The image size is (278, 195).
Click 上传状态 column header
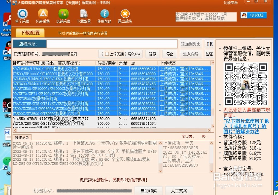184,63
